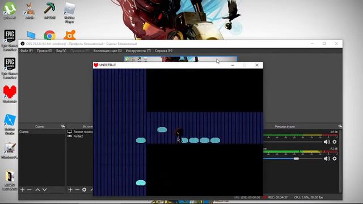363x204 pixels.
Task: Open the Коллекция сцен menu
Action: (107, 50)
